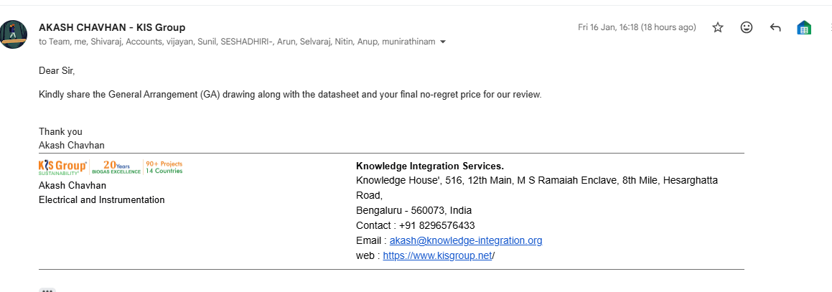832x292 pixels.
Task: Click the 90+ Projects 14 Countries badge
Action: (x=164, y=167)
